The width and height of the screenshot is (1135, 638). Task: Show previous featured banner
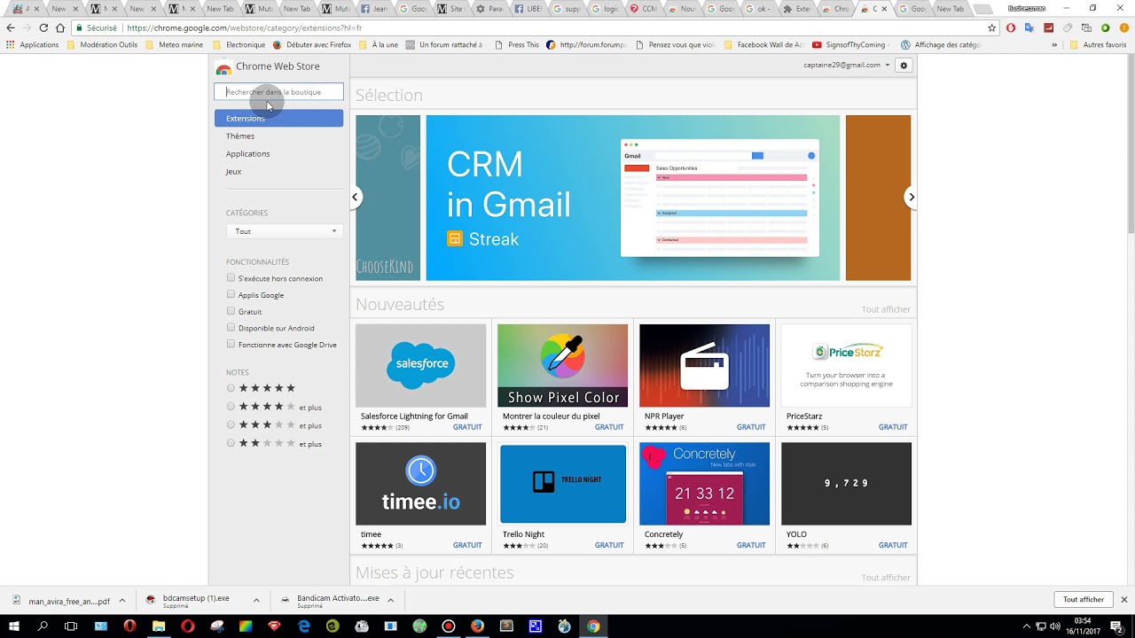point(355,197)
